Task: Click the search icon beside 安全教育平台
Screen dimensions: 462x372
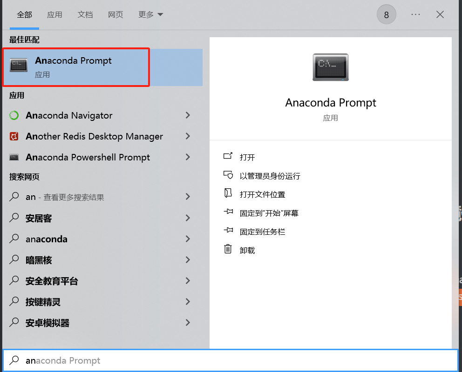Action: click(14, 280)
